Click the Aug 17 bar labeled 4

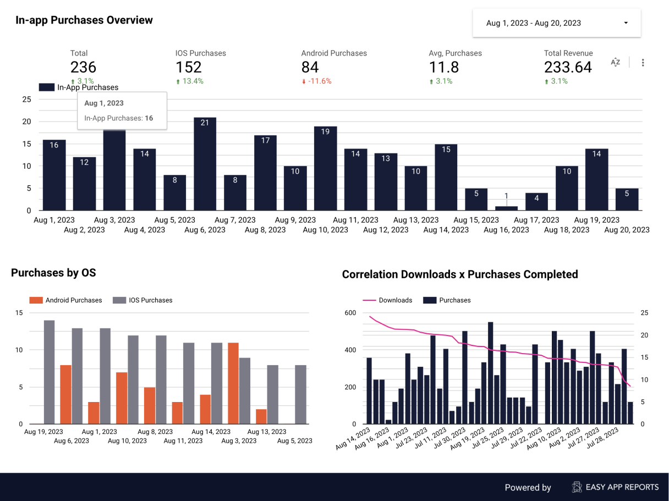pyautogui.click(x=536, y=202)
